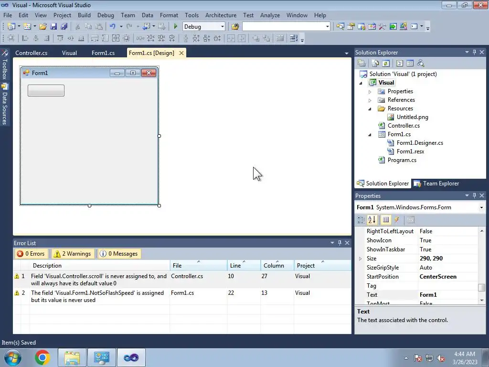Click Refresh in Solution Explorer toolbar
Viewport: 489px width, 367px height.
386,64
